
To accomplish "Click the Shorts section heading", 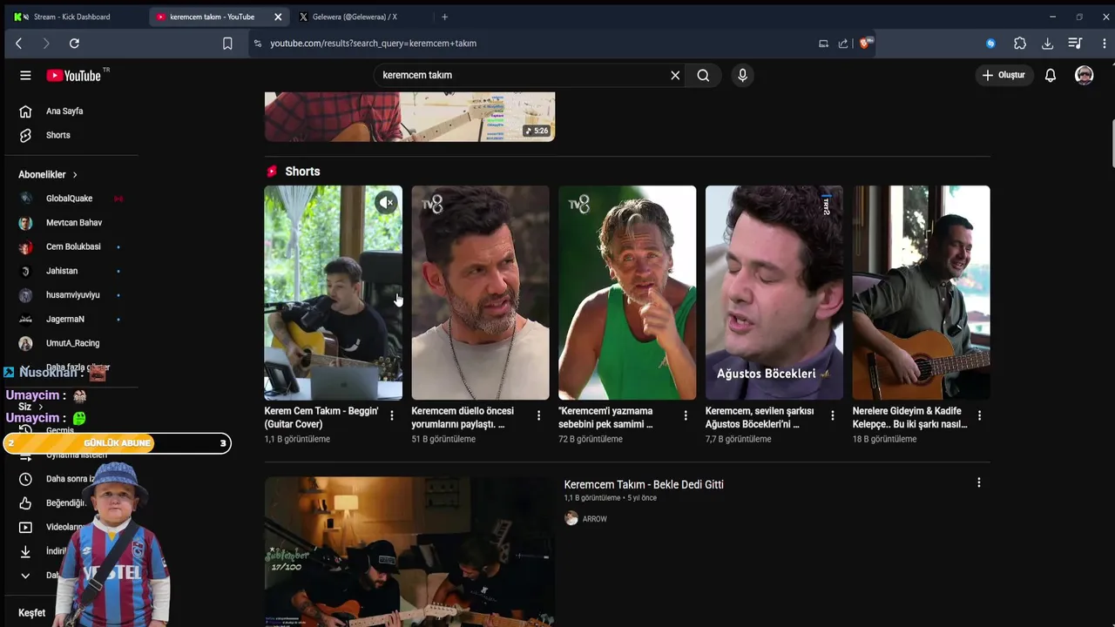I will tap(302, 172).
